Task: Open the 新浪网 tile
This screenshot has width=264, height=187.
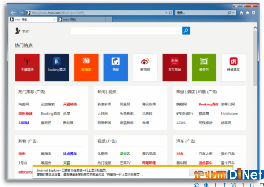Action: point(145,67)
